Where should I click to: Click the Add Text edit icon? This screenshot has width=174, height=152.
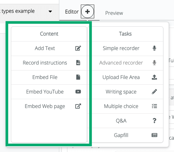pyautogui.click(x=78, y=48)
